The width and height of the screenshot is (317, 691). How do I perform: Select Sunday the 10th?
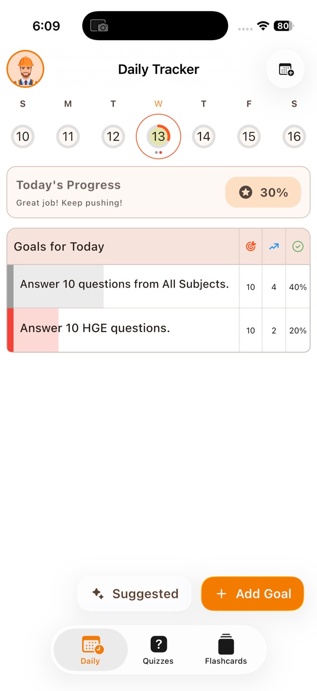[22, 137]
